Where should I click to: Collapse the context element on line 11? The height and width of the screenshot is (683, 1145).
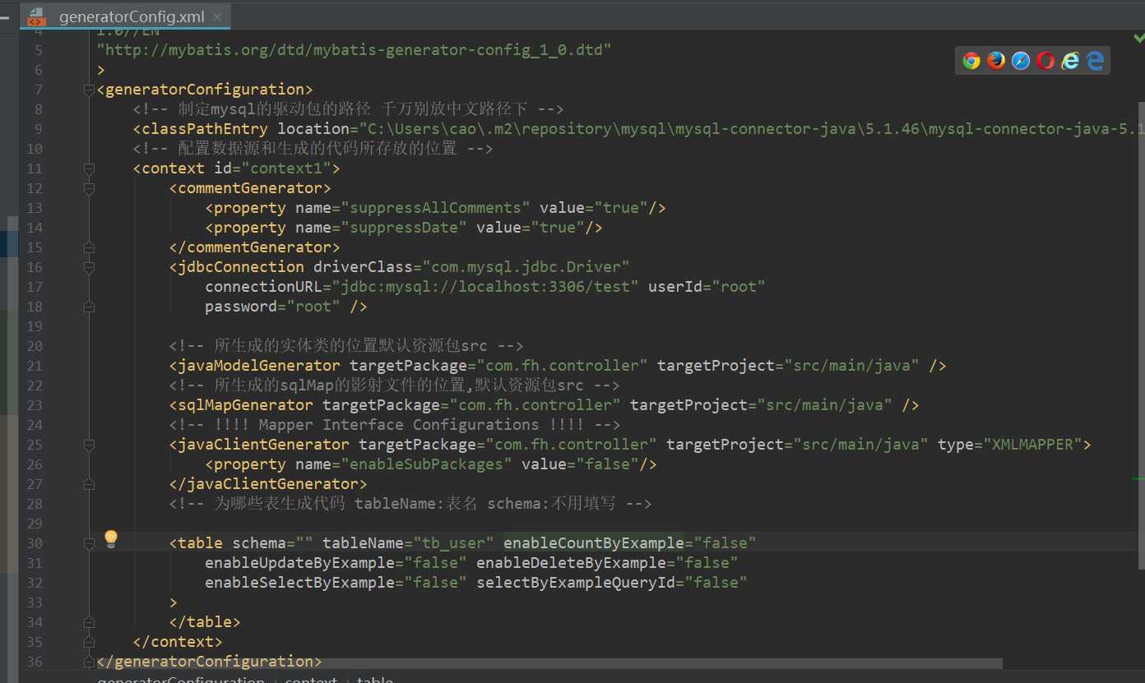[89, 168]
